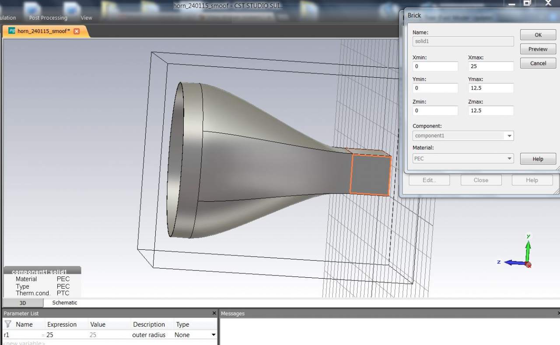Image resolution: width=560 pixels, height=345 pixels.
Task: Click the Preview button
Action: pos(538,49)
